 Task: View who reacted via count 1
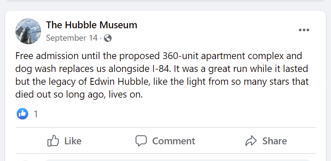[36, 114]
